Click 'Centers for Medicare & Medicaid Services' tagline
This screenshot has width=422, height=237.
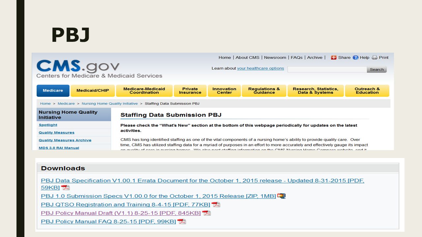click(x=99, y=76)
